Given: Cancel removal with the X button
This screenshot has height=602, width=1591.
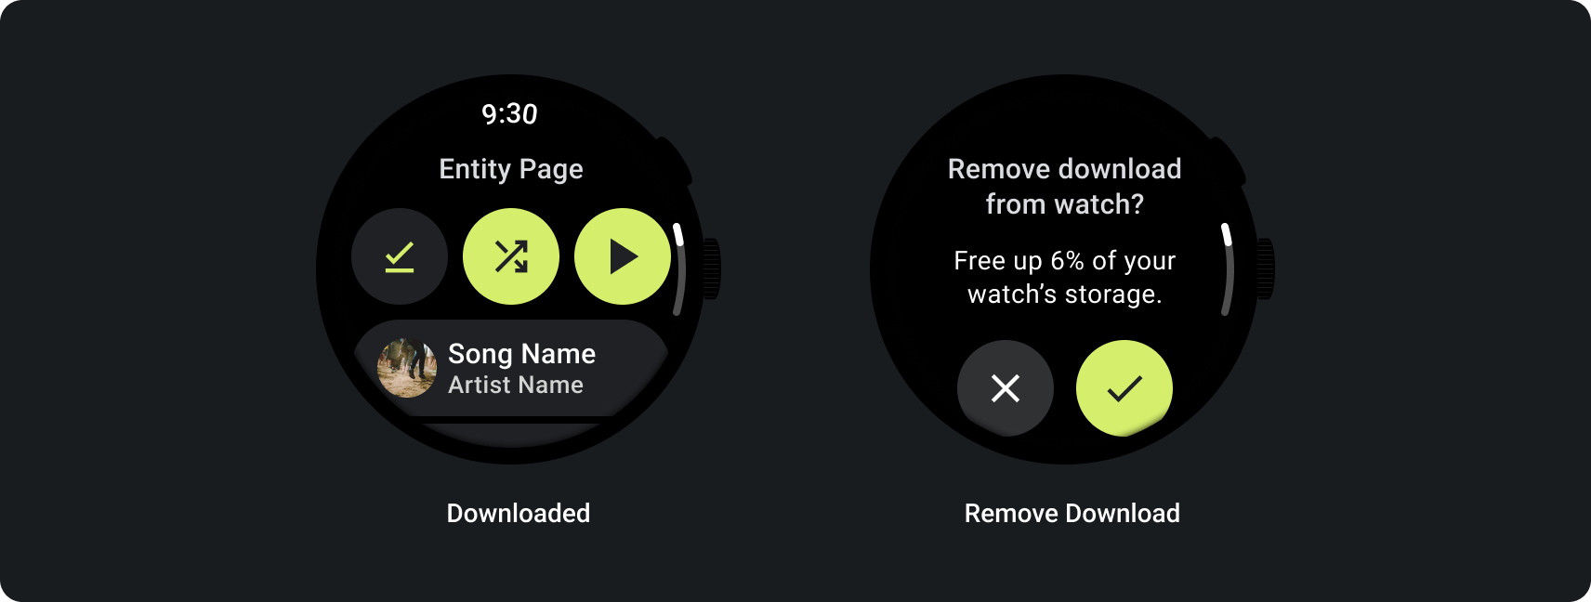Looking at the screenshot, I should (1006, 388).
